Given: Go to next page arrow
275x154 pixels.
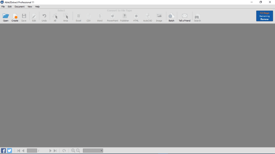Looking at the screenshot, I should [x=50, y=151].
